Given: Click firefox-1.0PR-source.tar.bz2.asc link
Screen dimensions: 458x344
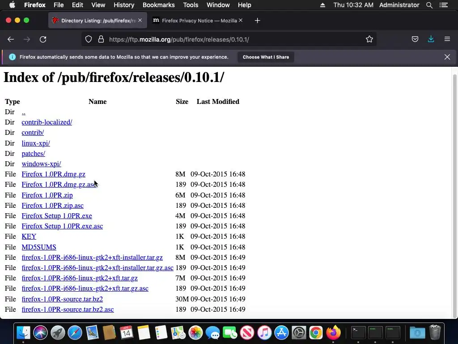Looking at the screenshot, I should (x=68, y=310).
